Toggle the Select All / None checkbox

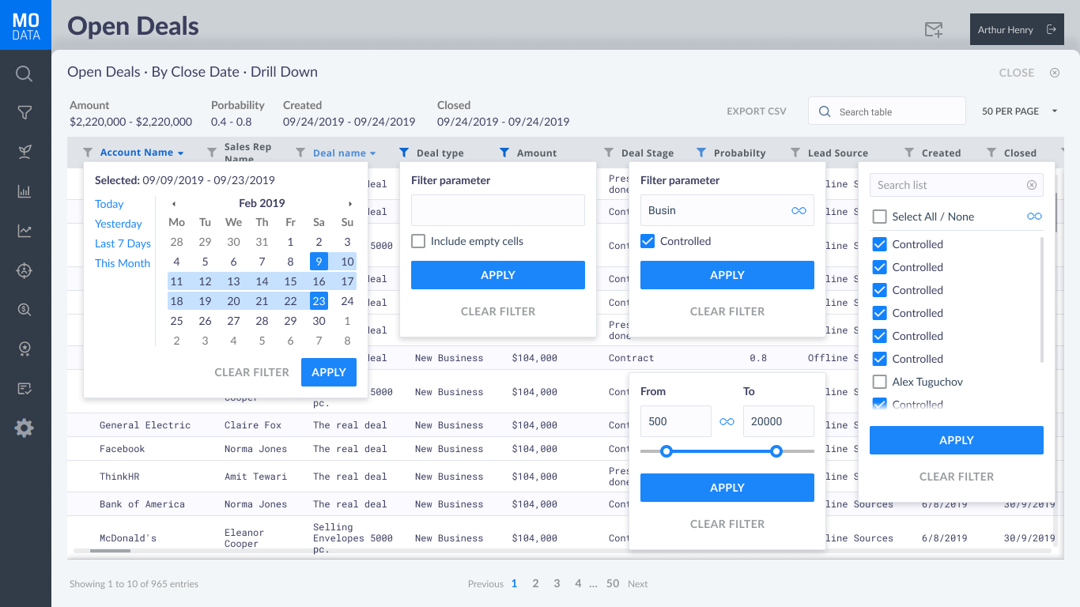click(x=879, y=217)
